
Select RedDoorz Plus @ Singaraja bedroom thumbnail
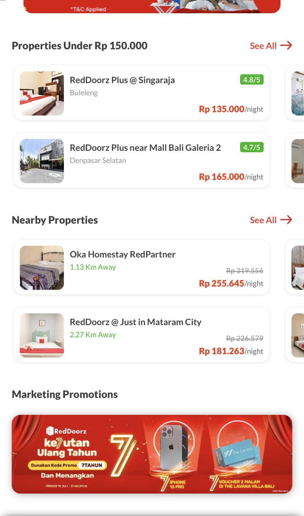click(42, 93)
